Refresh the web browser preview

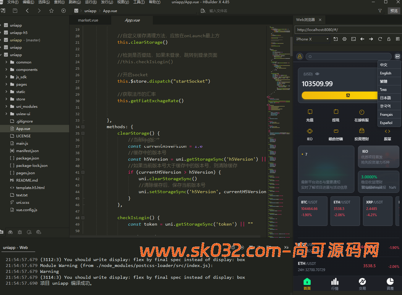[x=380, y=39]
